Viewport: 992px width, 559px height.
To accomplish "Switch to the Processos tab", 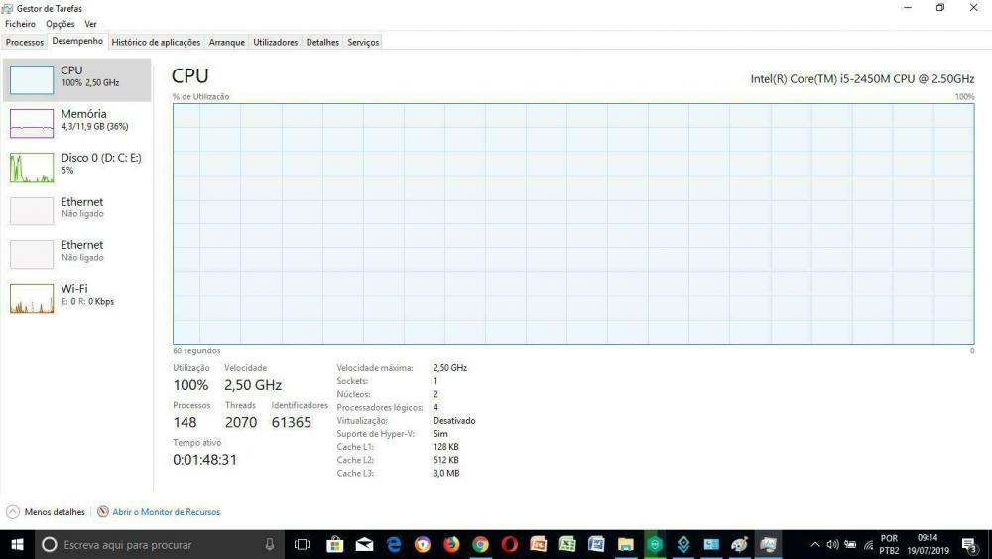I will [25, 42].
